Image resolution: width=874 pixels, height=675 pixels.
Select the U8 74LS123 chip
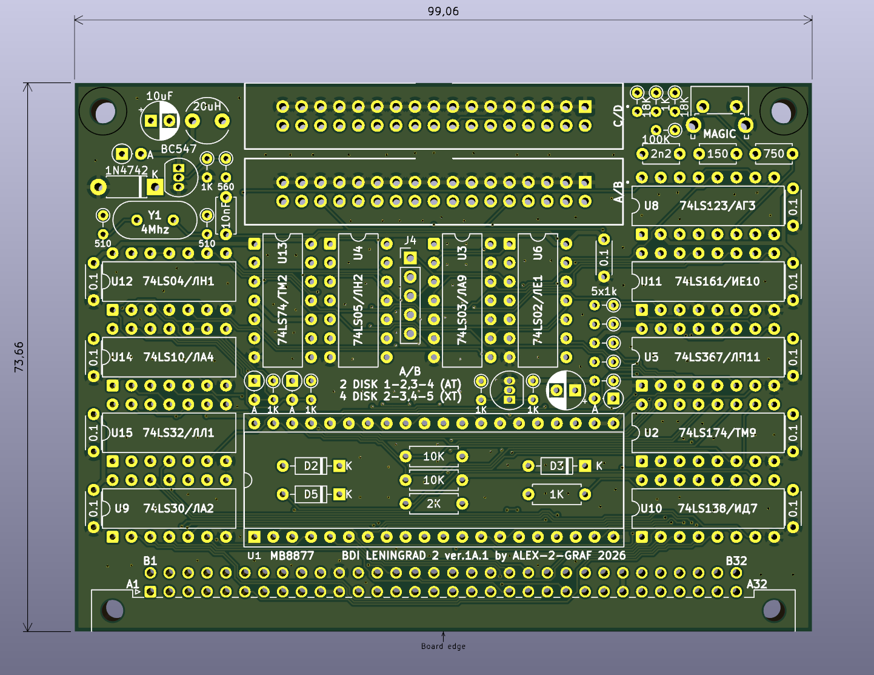[707, 206]
